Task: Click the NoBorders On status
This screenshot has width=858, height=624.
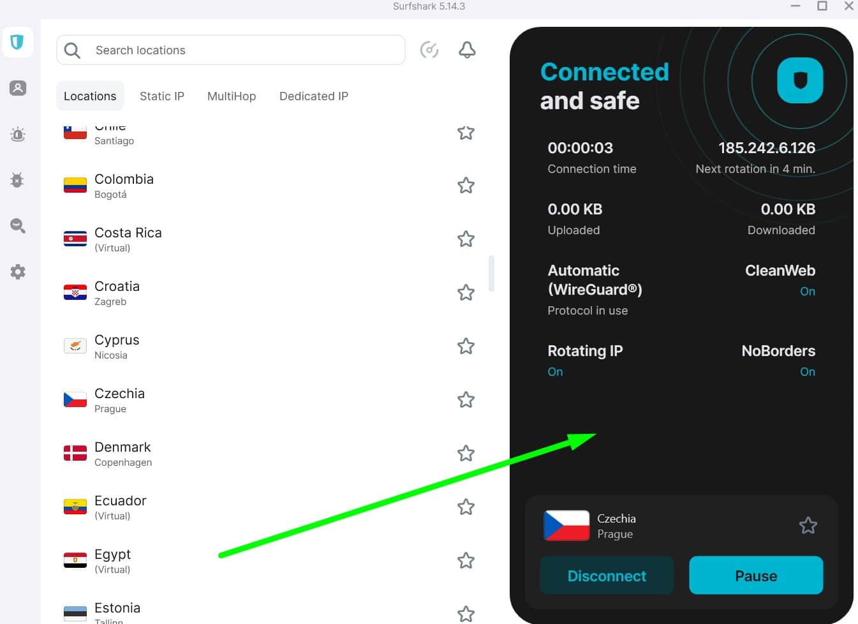Action: [808, 372]
